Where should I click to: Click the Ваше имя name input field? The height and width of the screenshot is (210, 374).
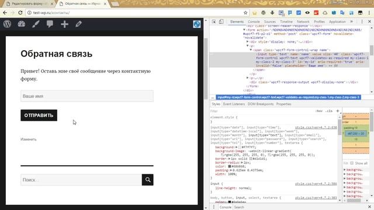click(x=87, y=96)
